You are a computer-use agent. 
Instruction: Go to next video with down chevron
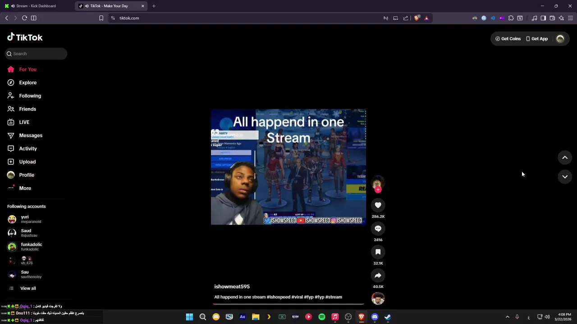[565, 177]
